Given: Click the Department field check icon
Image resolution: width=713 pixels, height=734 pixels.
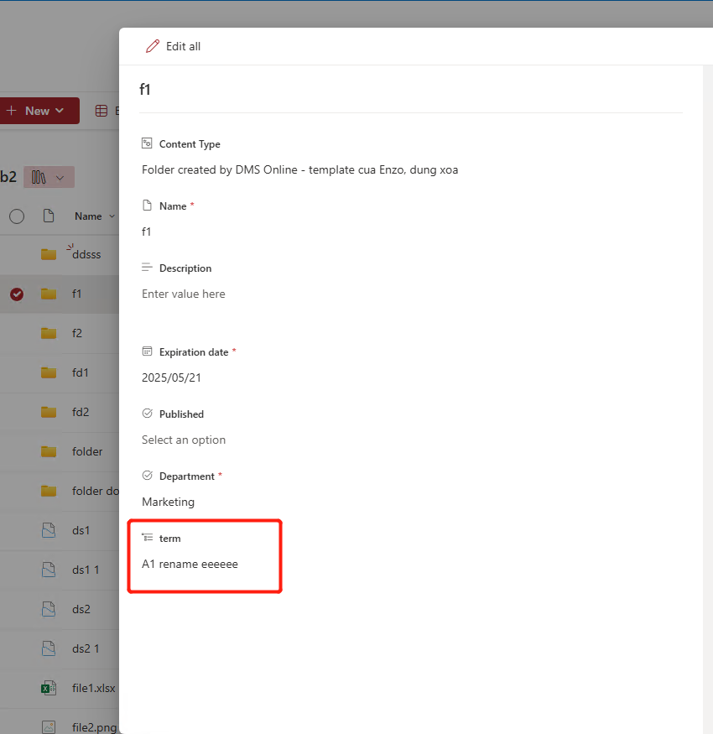Looking at the screenshot, I should click(x=147, y=476).
